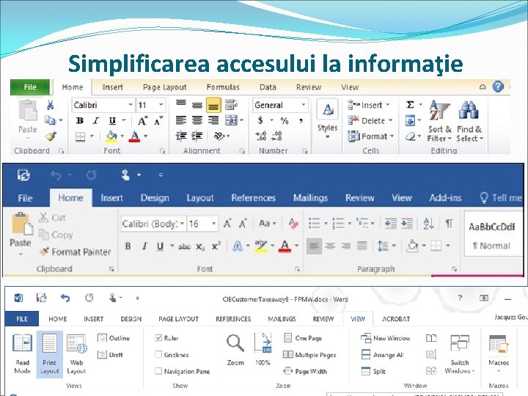
Task: Open the green Excel File tab
Action: (30, 87)
